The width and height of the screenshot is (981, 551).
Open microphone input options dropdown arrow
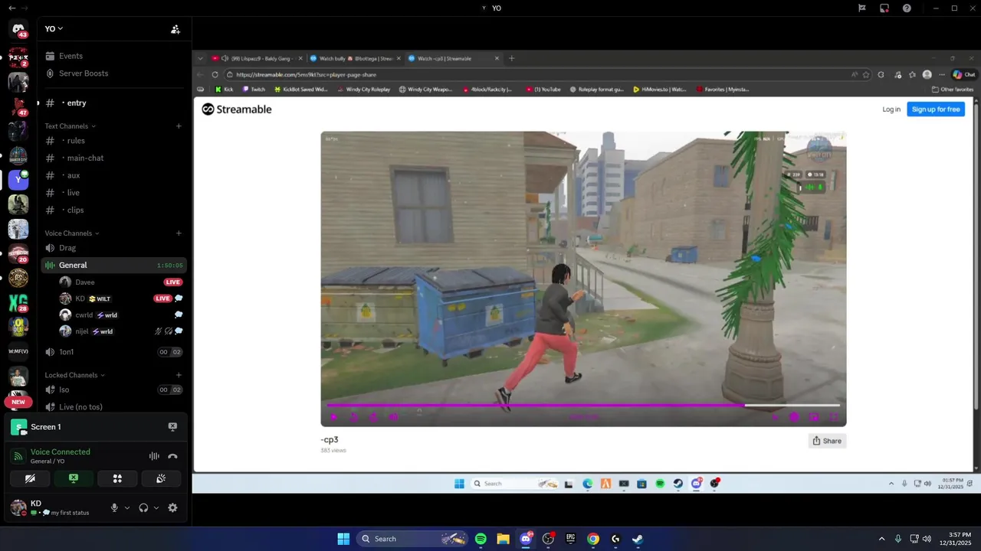coord(127,507)
